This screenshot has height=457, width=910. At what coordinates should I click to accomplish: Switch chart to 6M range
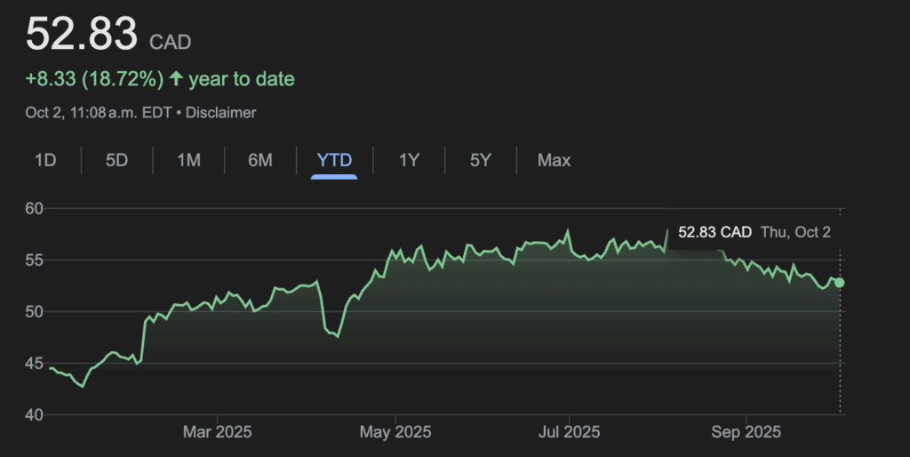[x=260, y=160]
